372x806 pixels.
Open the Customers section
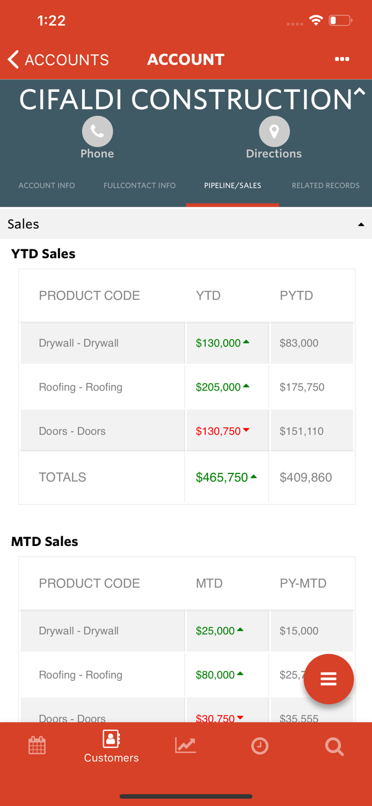click(x=111, y=745)
